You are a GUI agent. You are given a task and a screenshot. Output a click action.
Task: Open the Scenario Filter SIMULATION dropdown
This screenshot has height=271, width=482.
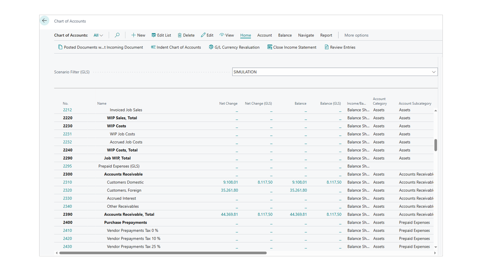click(434, 72)
